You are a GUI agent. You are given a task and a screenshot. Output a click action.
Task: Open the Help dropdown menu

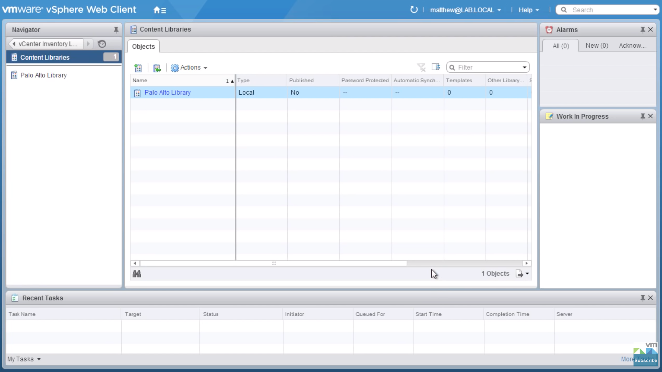click(529, 10)
